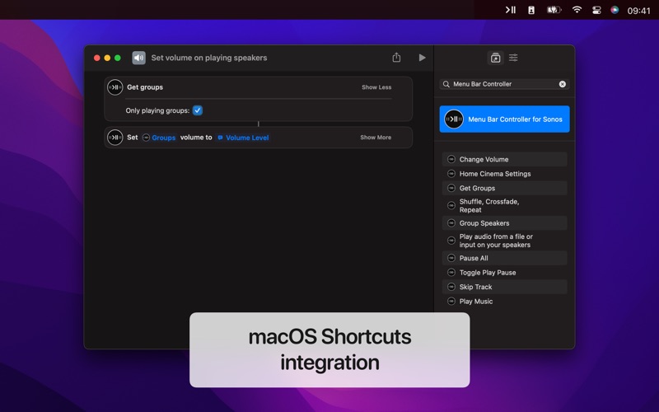Open the action library panel icon
The image size is (659, 412).
point(496,58)
